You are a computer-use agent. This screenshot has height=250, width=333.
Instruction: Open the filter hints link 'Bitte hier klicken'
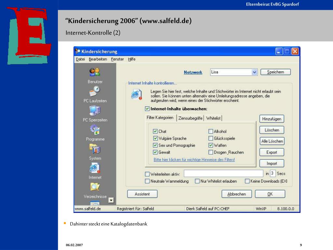click(x=194, y=160)
